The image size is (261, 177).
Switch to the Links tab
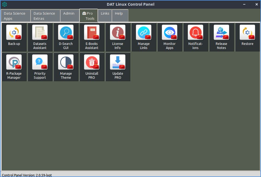coord(105,16)
